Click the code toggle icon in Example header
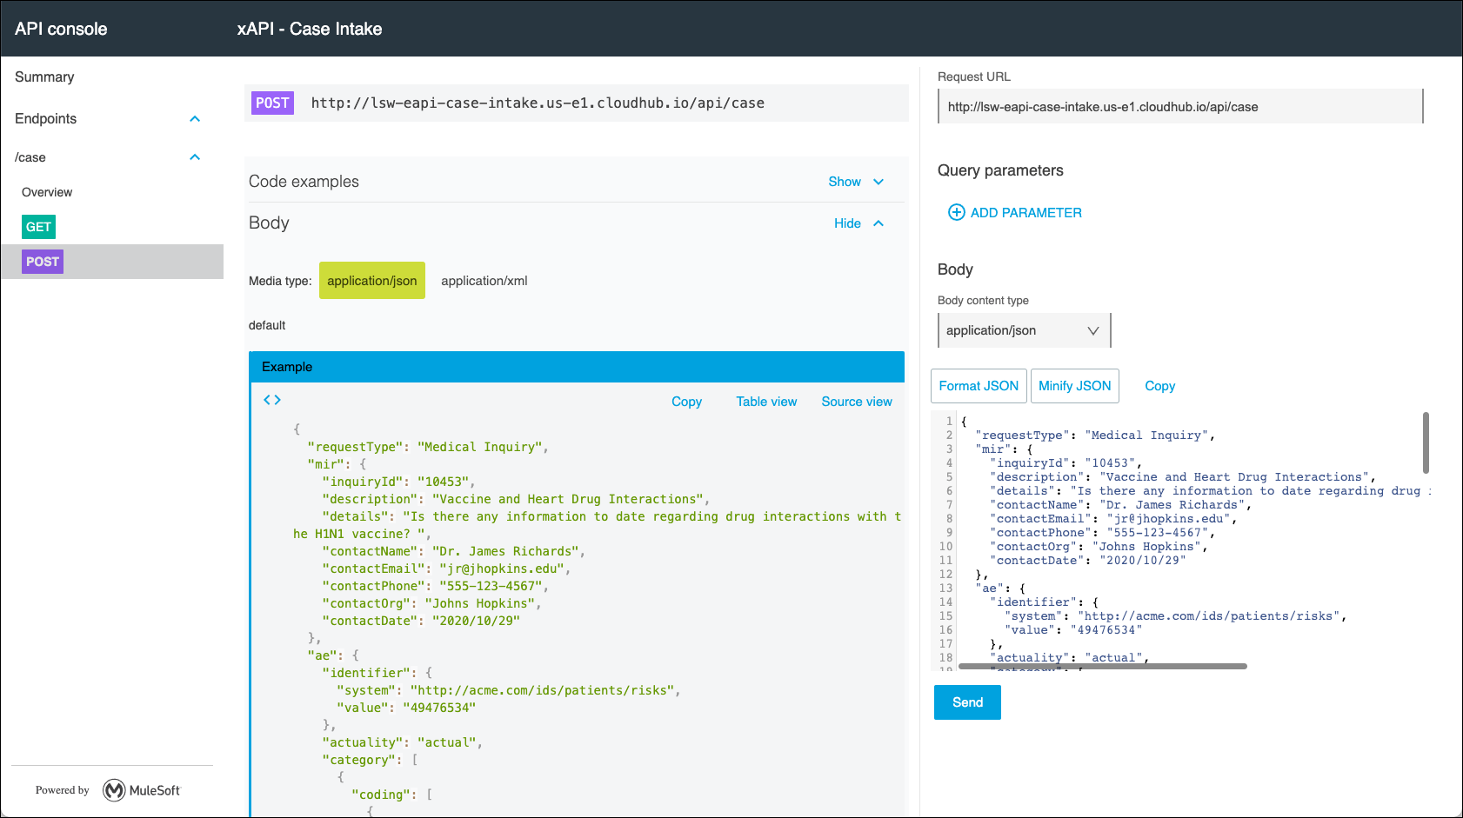 pos(271,400)
